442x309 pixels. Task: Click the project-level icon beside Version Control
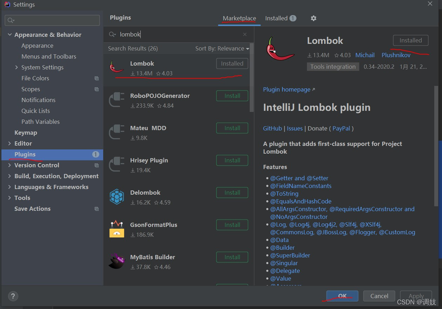(x=96, y=165)
